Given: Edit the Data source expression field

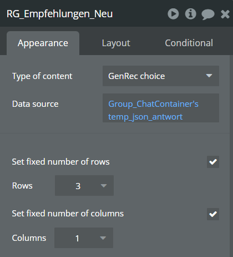Looking at the screenshot, I should tap(161, 108).
